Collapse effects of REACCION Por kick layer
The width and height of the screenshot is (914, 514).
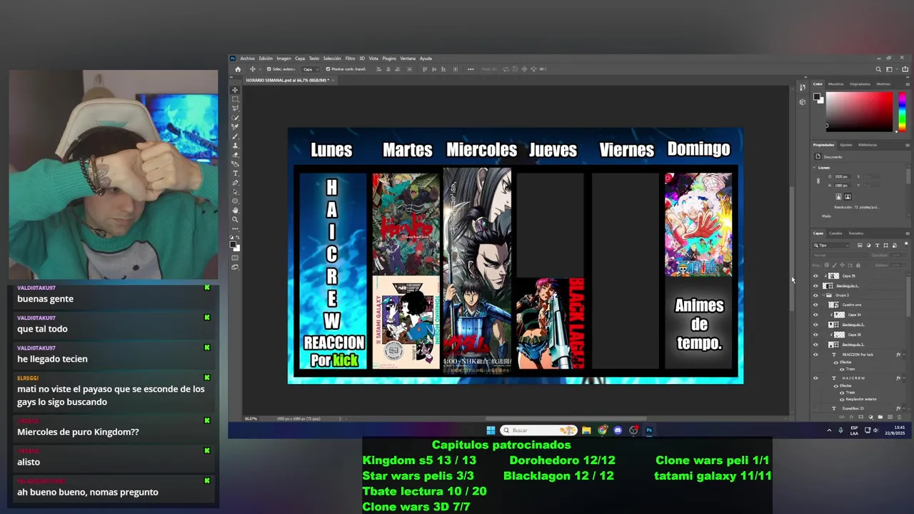tap(904, 354)
